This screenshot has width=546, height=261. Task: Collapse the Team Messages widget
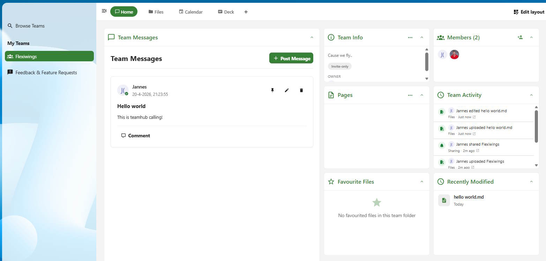click(312, 37)
